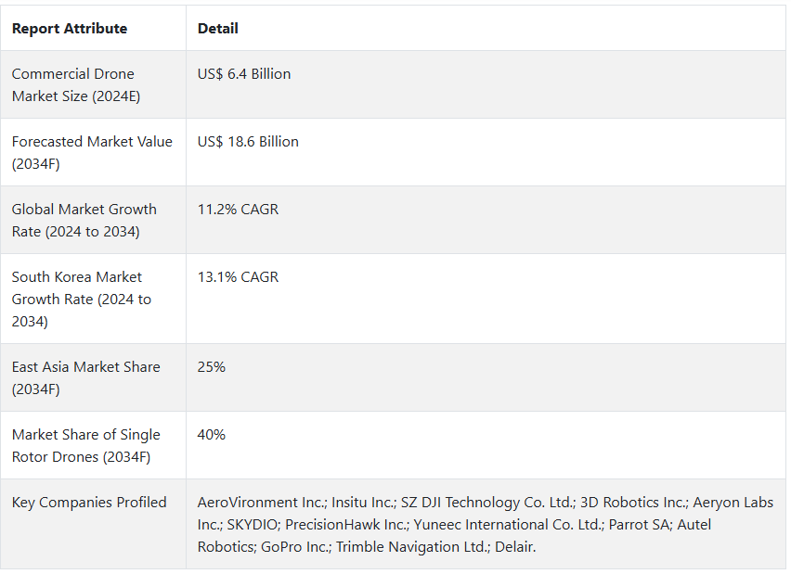Screen dimensions: 791x574
Task: Select the Key Companies Profiled cell
Action: click(94, 524)
